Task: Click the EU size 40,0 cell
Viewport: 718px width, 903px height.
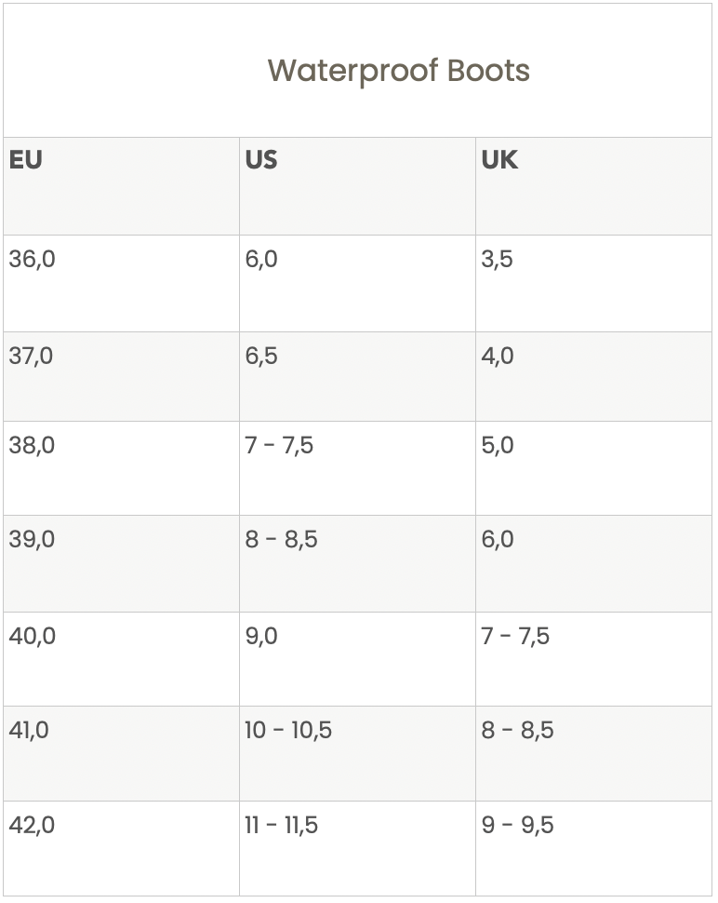Action: (x=33, y=636)
